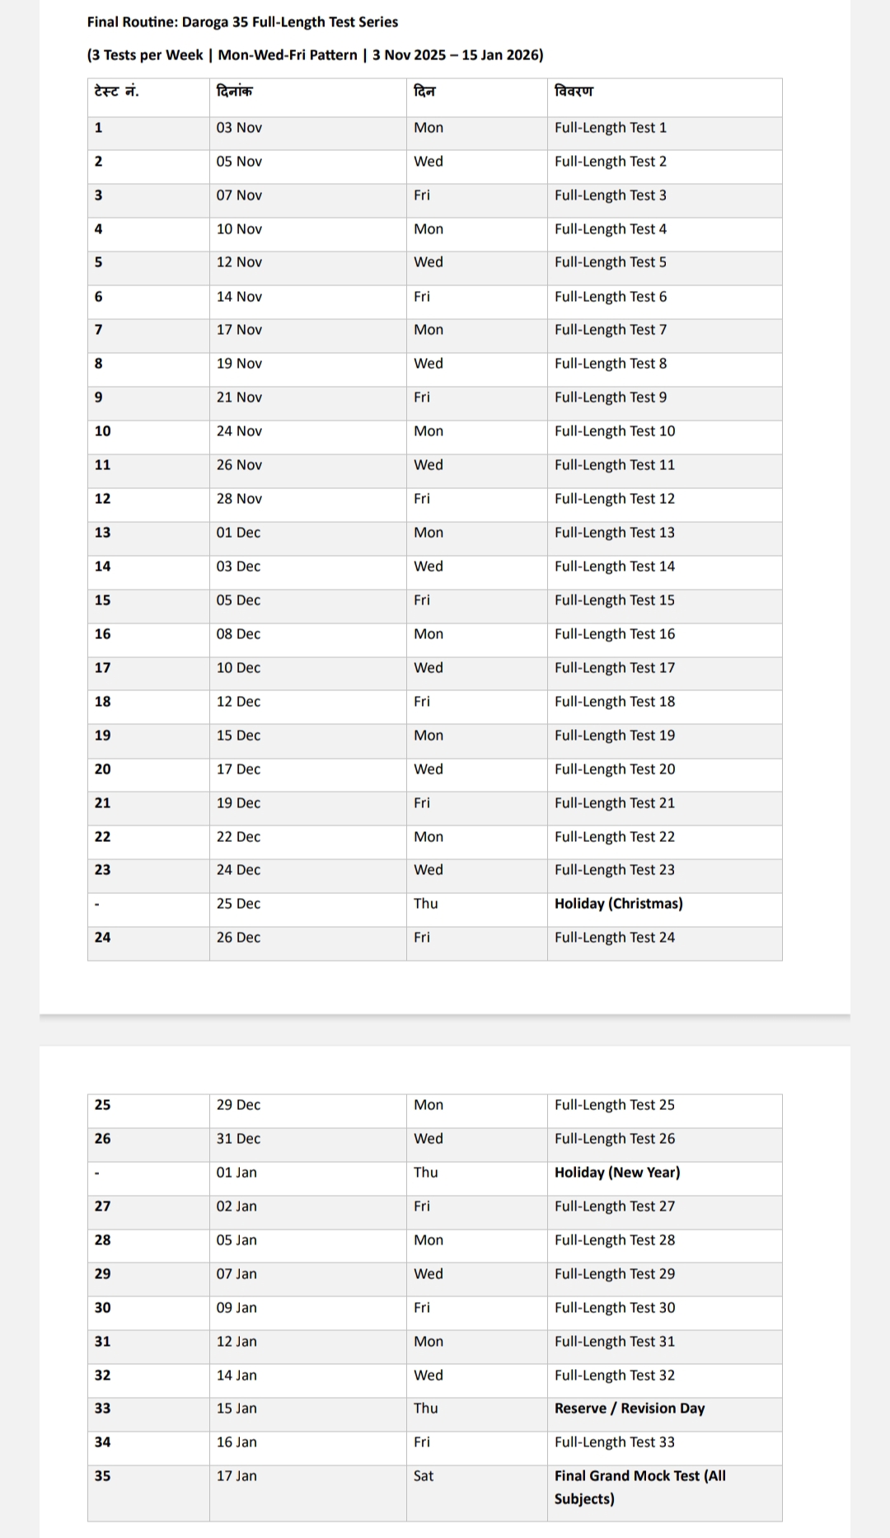The width and height of the screenshot is (890, 1538).
Task: Select the 'Holiday (Christmas)' cell
Action: tap(618, 904)
